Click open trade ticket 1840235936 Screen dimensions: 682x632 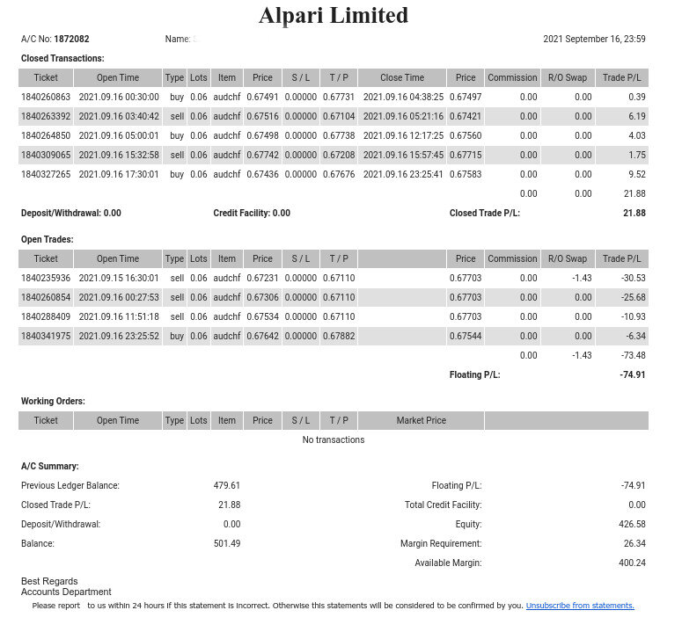[46, 278]
